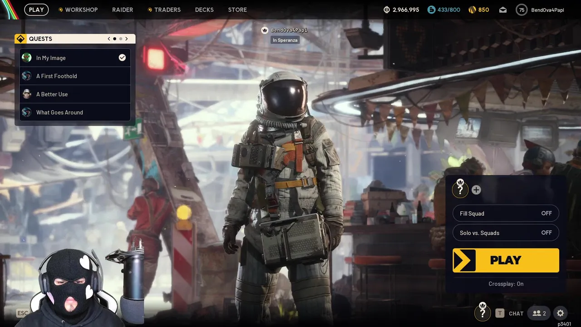Open the PLAY tab in top navigation

click(x=36, y=10)
